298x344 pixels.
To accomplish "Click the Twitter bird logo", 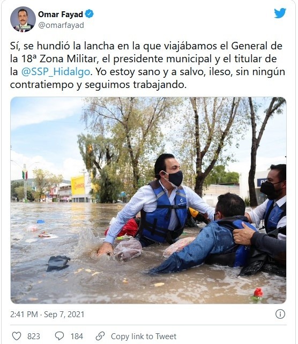I will 280,13.
